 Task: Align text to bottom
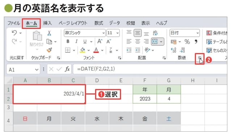(x=146, y=34)
